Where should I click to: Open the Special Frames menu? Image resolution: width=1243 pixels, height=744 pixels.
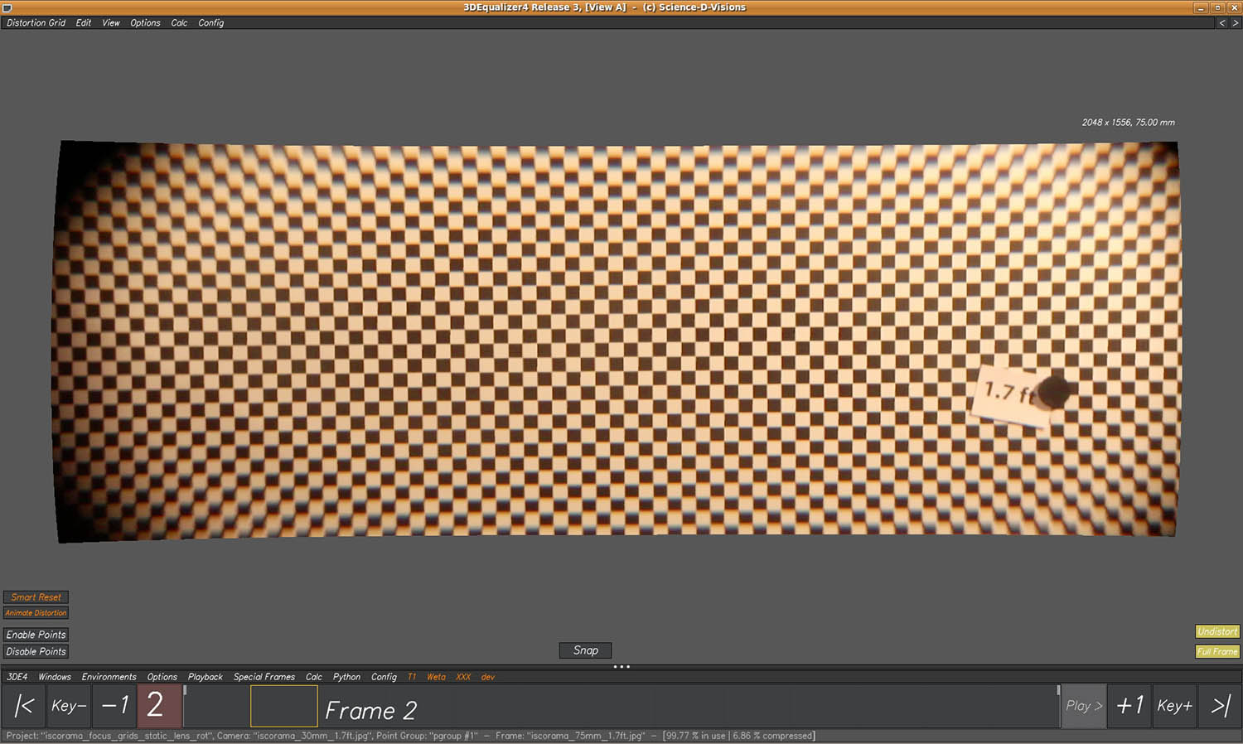coord(264,677)
